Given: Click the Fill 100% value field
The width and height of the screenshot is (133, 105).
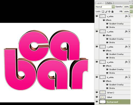Looking at the screenshot, I should click(127, 12).
